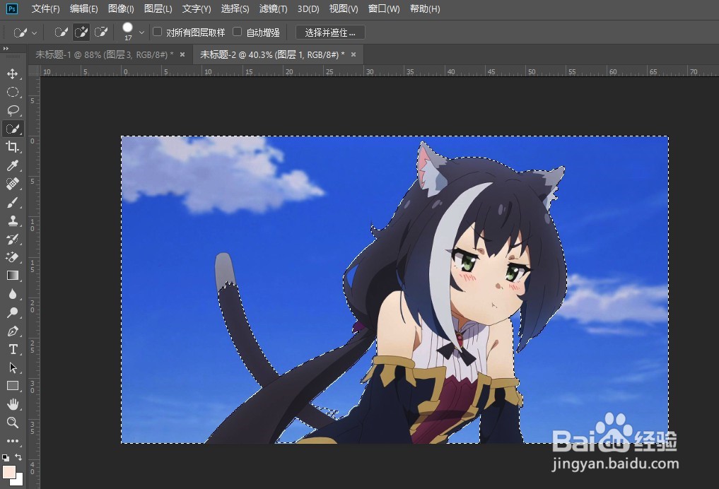Open the brush size picker dropdown arrow
The height and width of the screenshot is (489, 719).
[141, 33]
